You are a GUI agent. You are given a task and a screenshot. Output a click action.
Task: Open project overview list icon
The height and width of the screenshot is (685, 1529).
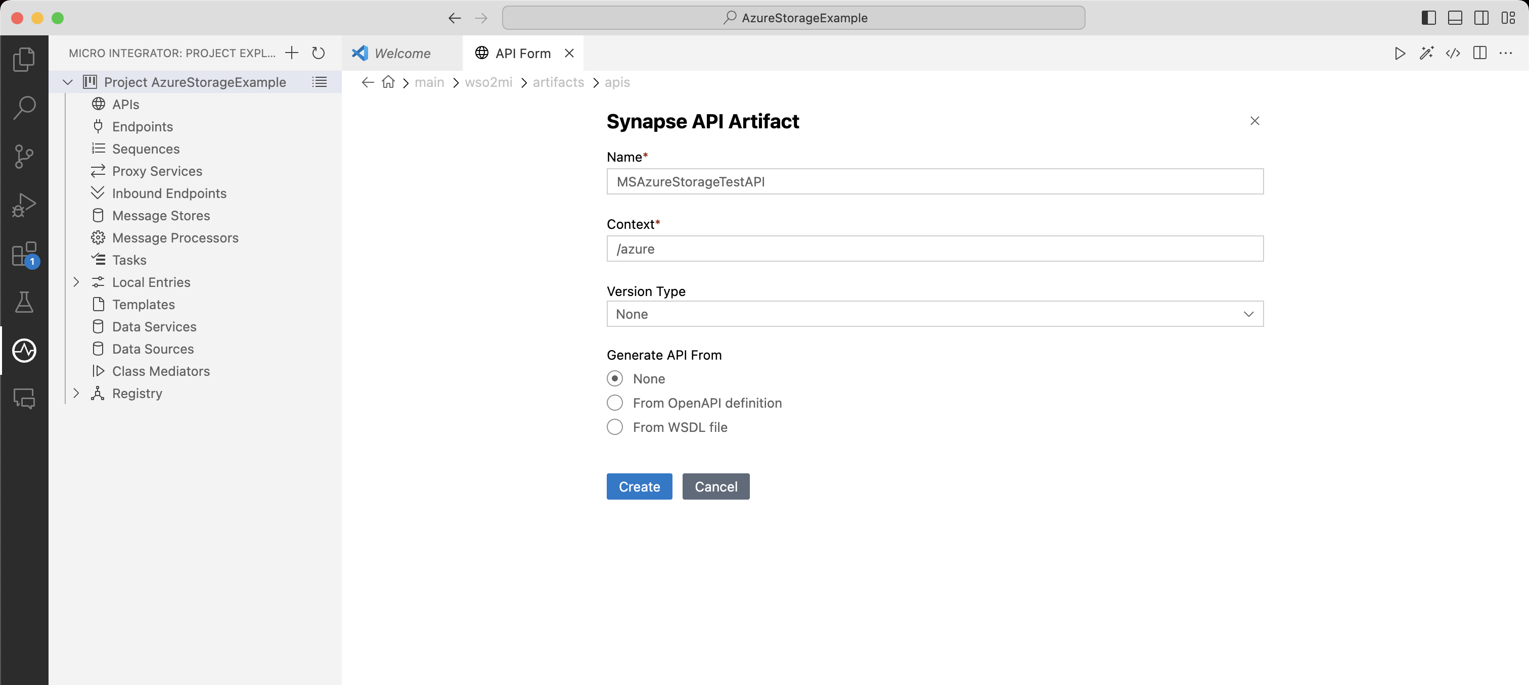point(320,82)
